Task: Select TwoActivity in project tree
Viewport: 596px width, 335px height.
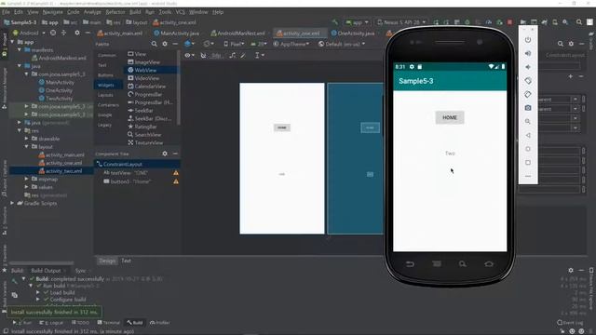Action: (59, 99)
